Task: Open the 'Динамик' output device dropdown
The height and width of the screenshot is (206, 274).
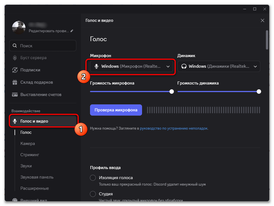Action: 219,66
